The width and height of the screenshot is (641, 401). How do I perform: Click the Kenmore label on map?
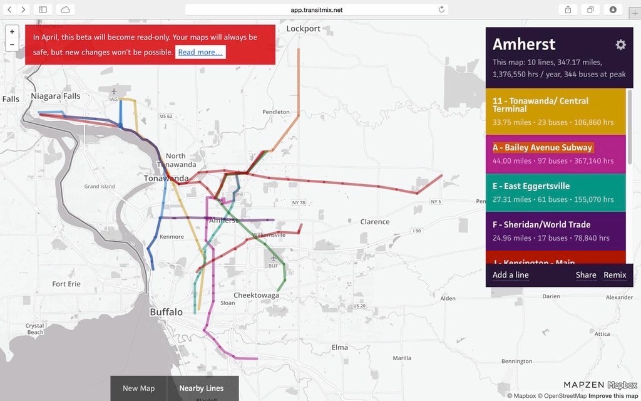point(172,236)
